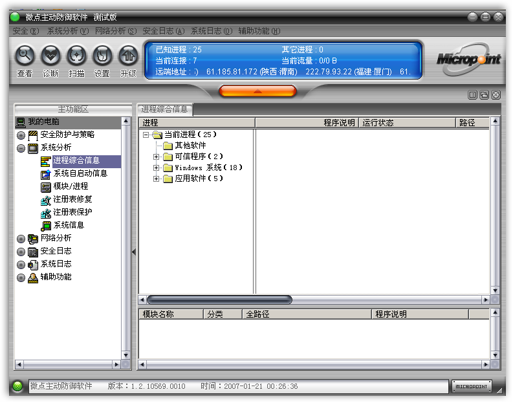Expand 安全防护与策略 node
Image resolution: width=513 pixels, height=403 pixels.
point(21,135)
